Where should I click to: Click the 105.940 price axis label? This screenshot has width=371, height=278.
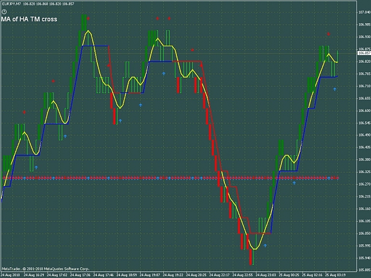[364, 258]
